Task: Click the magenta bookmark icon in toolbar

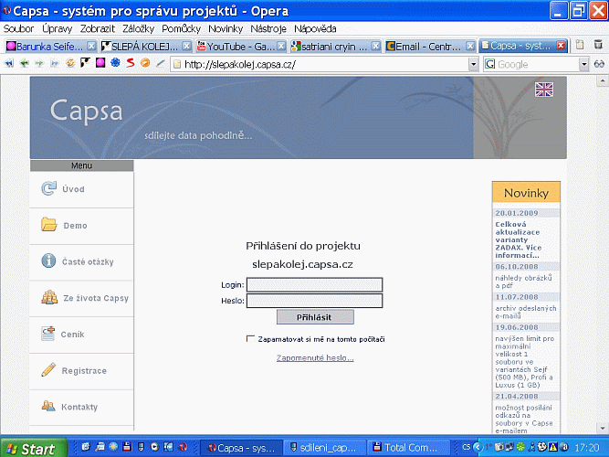Action: point(100,62)
